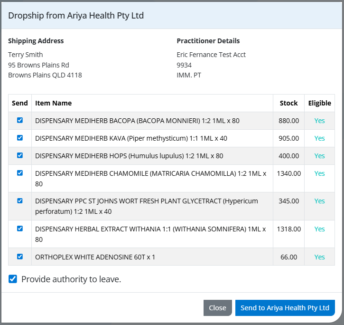Click stock value 66.00
344x325 pixels.
click(x=288, y=257)
